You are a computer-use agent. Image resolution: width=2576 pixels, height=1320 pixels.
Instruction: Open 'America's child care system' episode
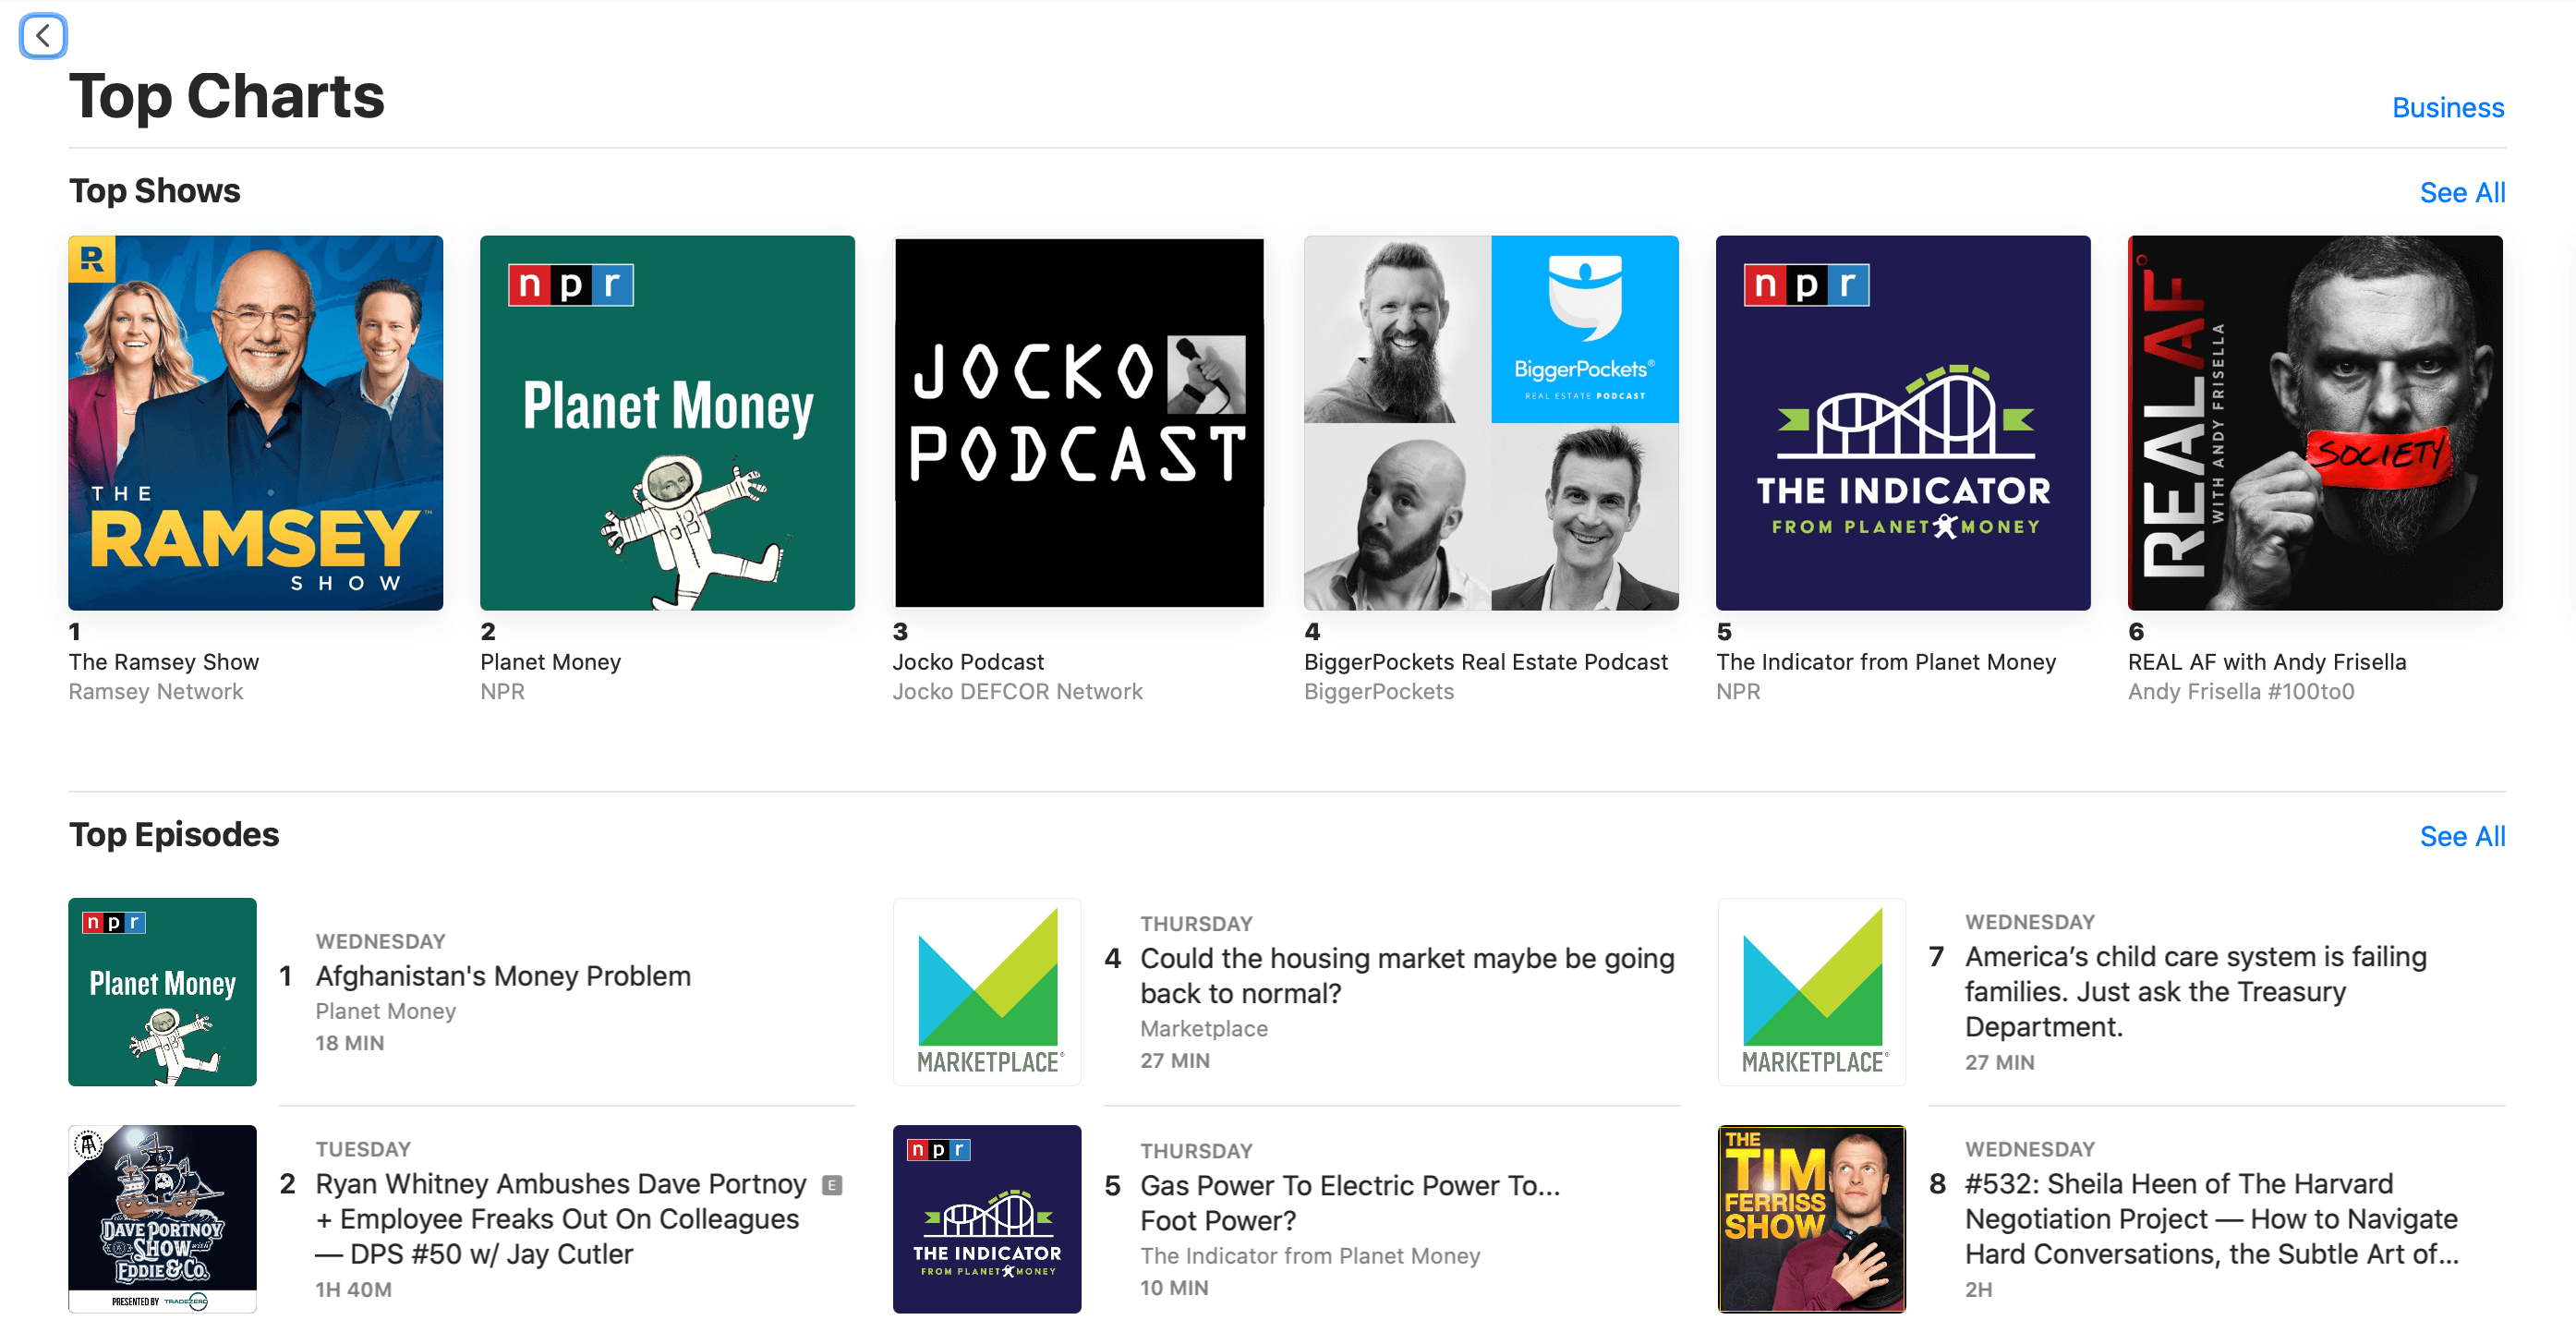click(x=2195, y=991)
